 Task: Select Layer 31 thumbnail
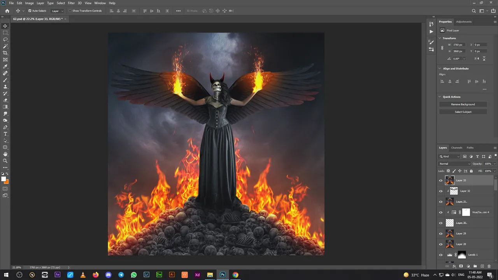pyautogui.click(x=450, y=202)
